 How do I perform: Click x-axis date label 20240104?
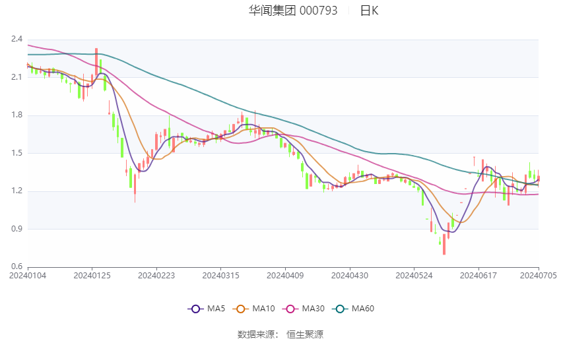click(x=28, y=276)
